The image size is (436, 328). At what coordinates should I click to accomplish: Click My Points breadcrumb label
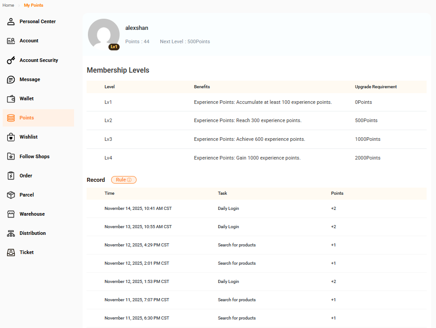(33, 5)
